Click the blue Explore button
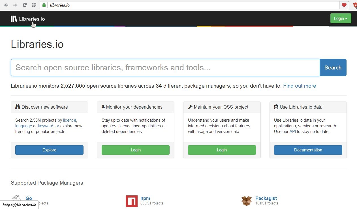 [x=49, y=150]
